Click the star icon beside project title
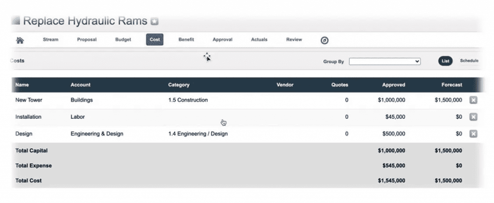 pos(154,21)
